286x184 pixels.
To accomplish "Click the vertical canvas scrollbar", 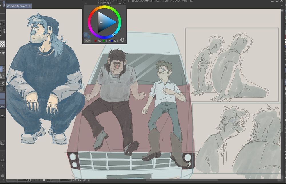I will [283, 106].
